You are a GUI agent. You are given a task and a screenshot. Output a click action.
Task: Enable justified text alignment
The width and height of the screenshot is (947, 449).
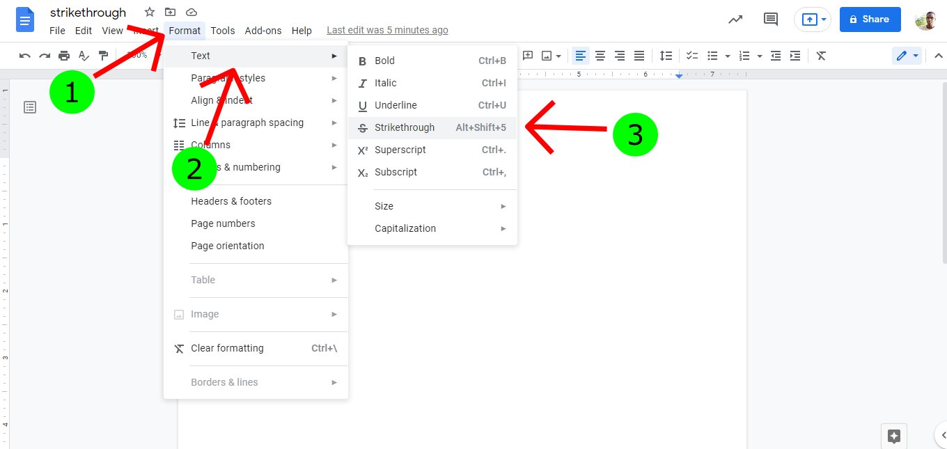click(639, 56)
